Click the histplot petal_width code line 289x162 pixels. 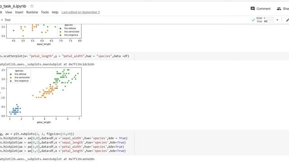62,147
